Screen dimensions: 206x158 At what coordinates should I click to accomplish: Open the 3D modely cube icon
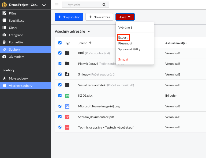click(x=4, y=57)
